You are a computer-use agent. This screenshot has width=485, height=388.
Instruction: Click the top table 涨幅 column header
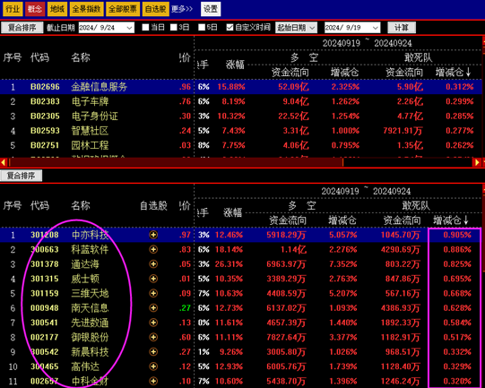(x=235, y=65)
